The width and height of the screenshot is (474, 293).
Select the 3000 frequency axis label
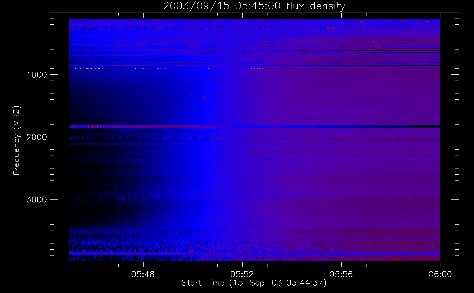coord(37,200)
